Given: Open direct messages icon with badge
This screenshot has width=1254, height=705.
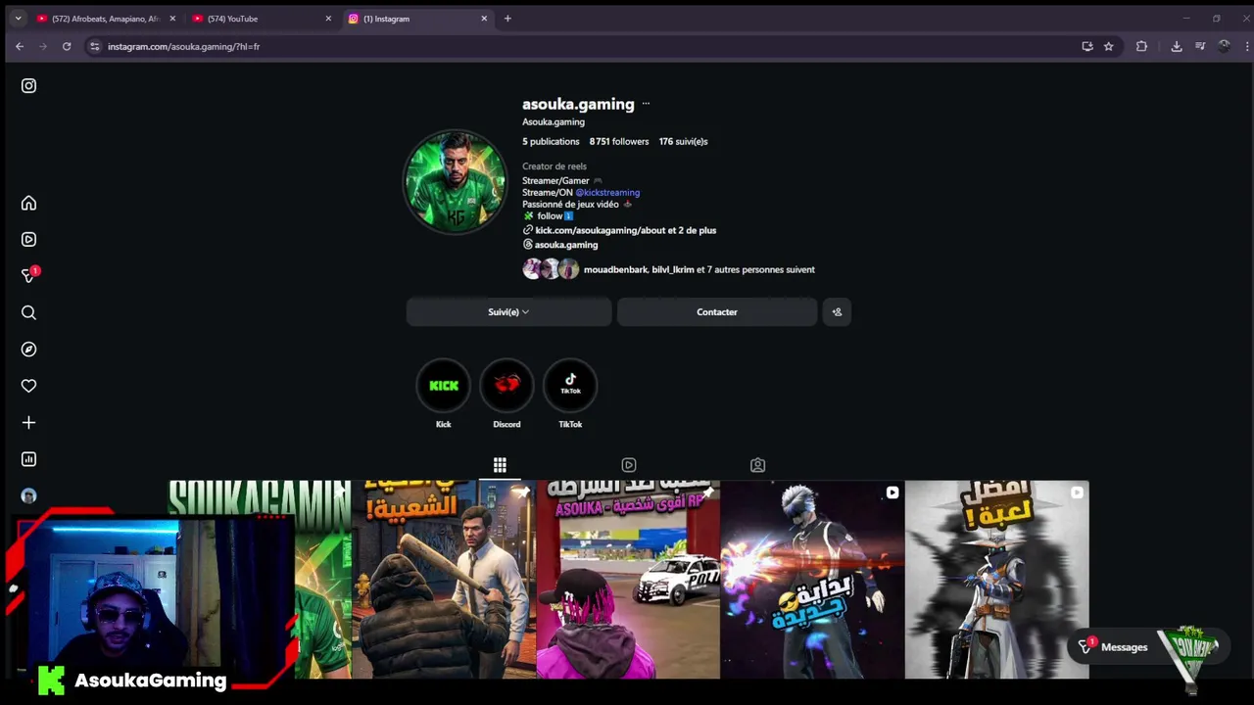Looking at the screenshot, I should pos(29,275).
